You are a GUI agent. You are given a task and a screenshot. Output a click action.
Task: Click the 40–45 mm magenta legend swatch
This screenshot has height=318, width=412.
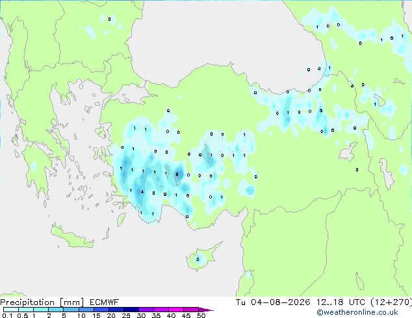[176, 310]
